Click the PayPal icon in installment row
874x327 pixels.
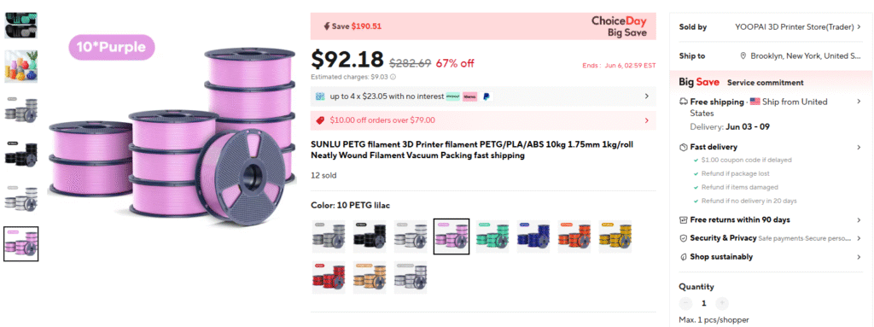486,96
